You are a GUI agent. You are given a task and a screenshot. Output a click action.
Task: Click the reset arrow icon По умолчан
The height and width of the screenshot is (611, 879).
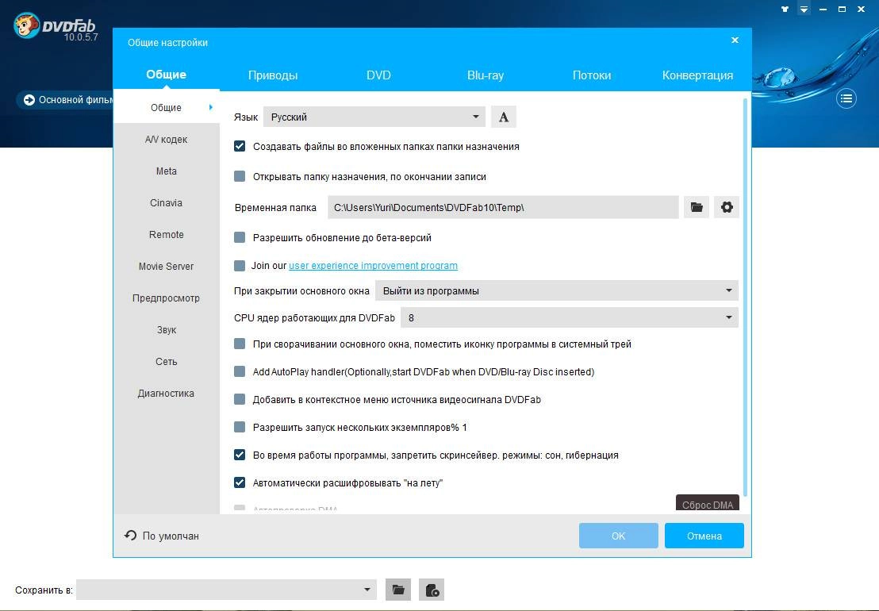130,536
